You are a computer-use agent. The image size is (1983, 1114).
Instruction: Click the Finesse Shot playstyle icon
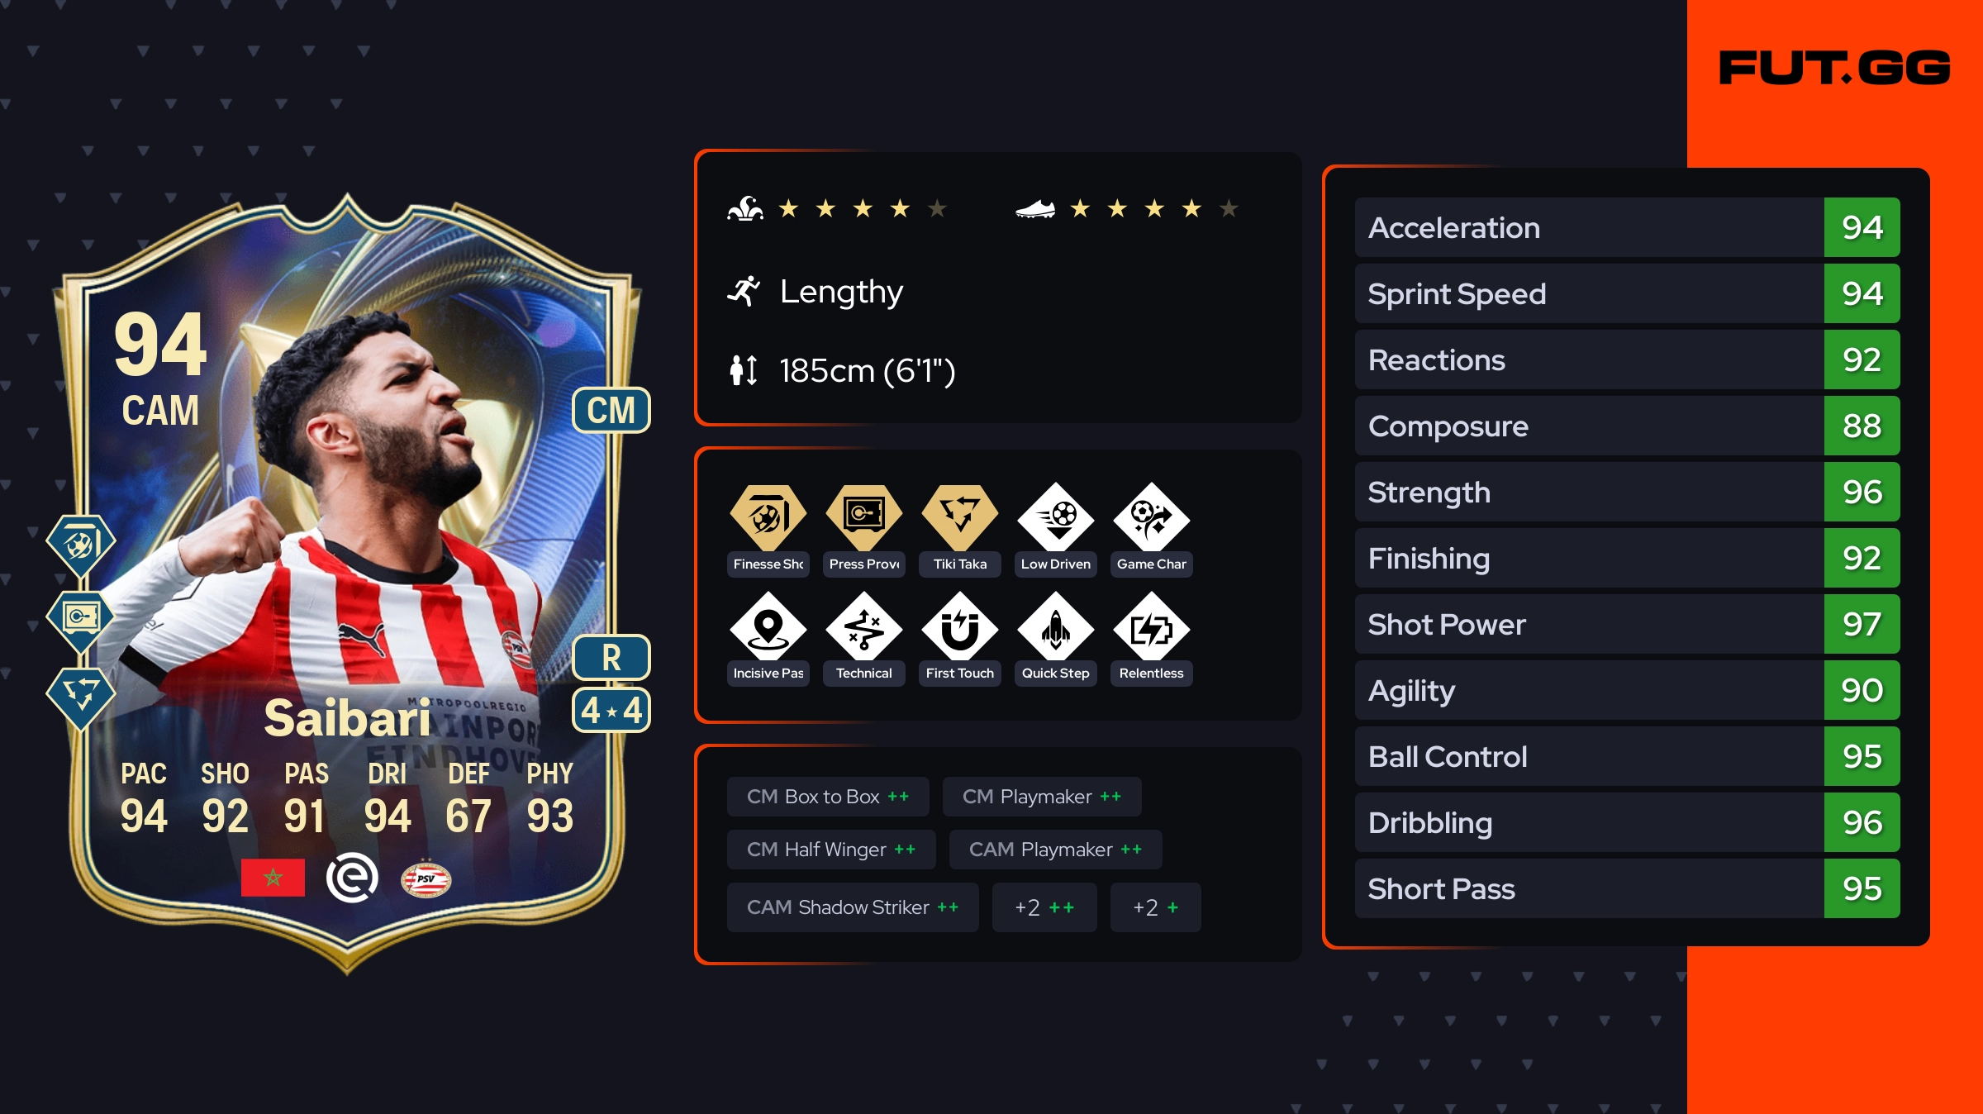click(768, 517)
